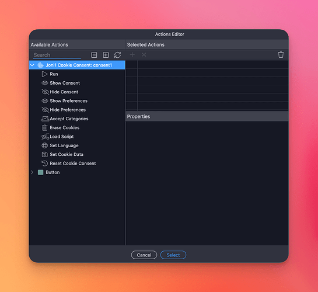The image size is (318, 292).
Task: Choose the Show Consent action
Action: point(65,83)
